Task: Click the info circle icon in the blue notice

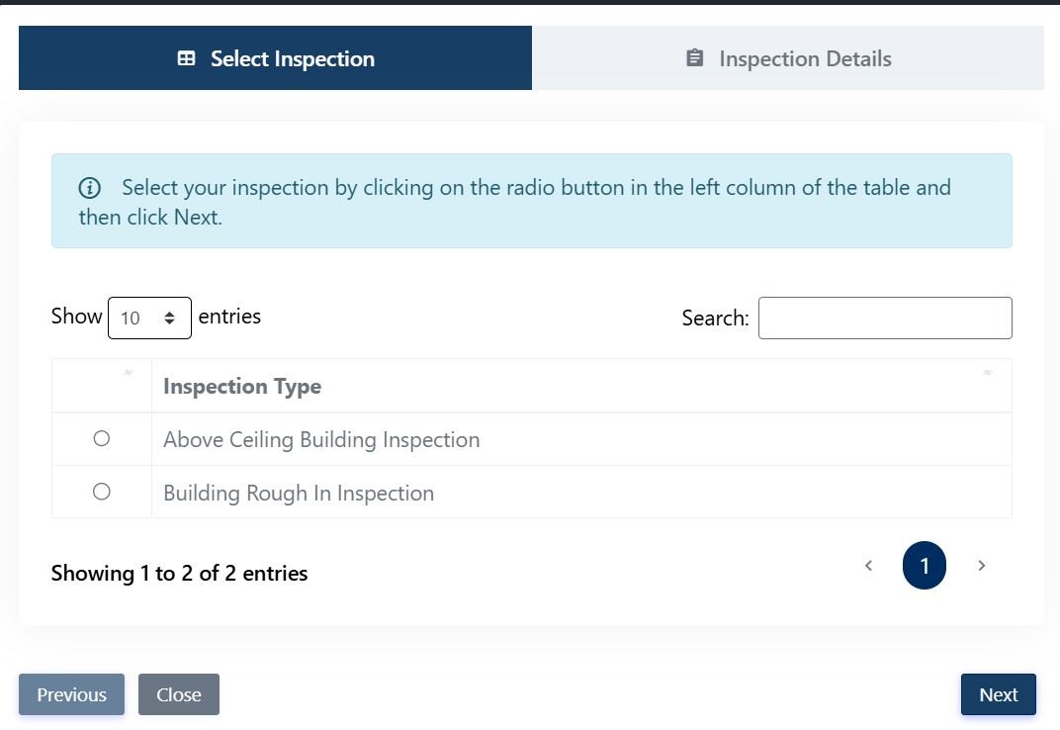Action: [x=90, y=188]
